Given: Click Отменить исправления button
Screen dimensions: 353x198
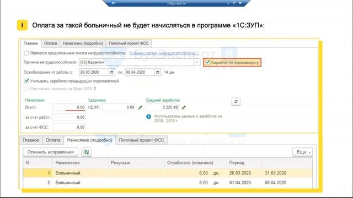Looking at the screenshot, I should pos(50,152).
